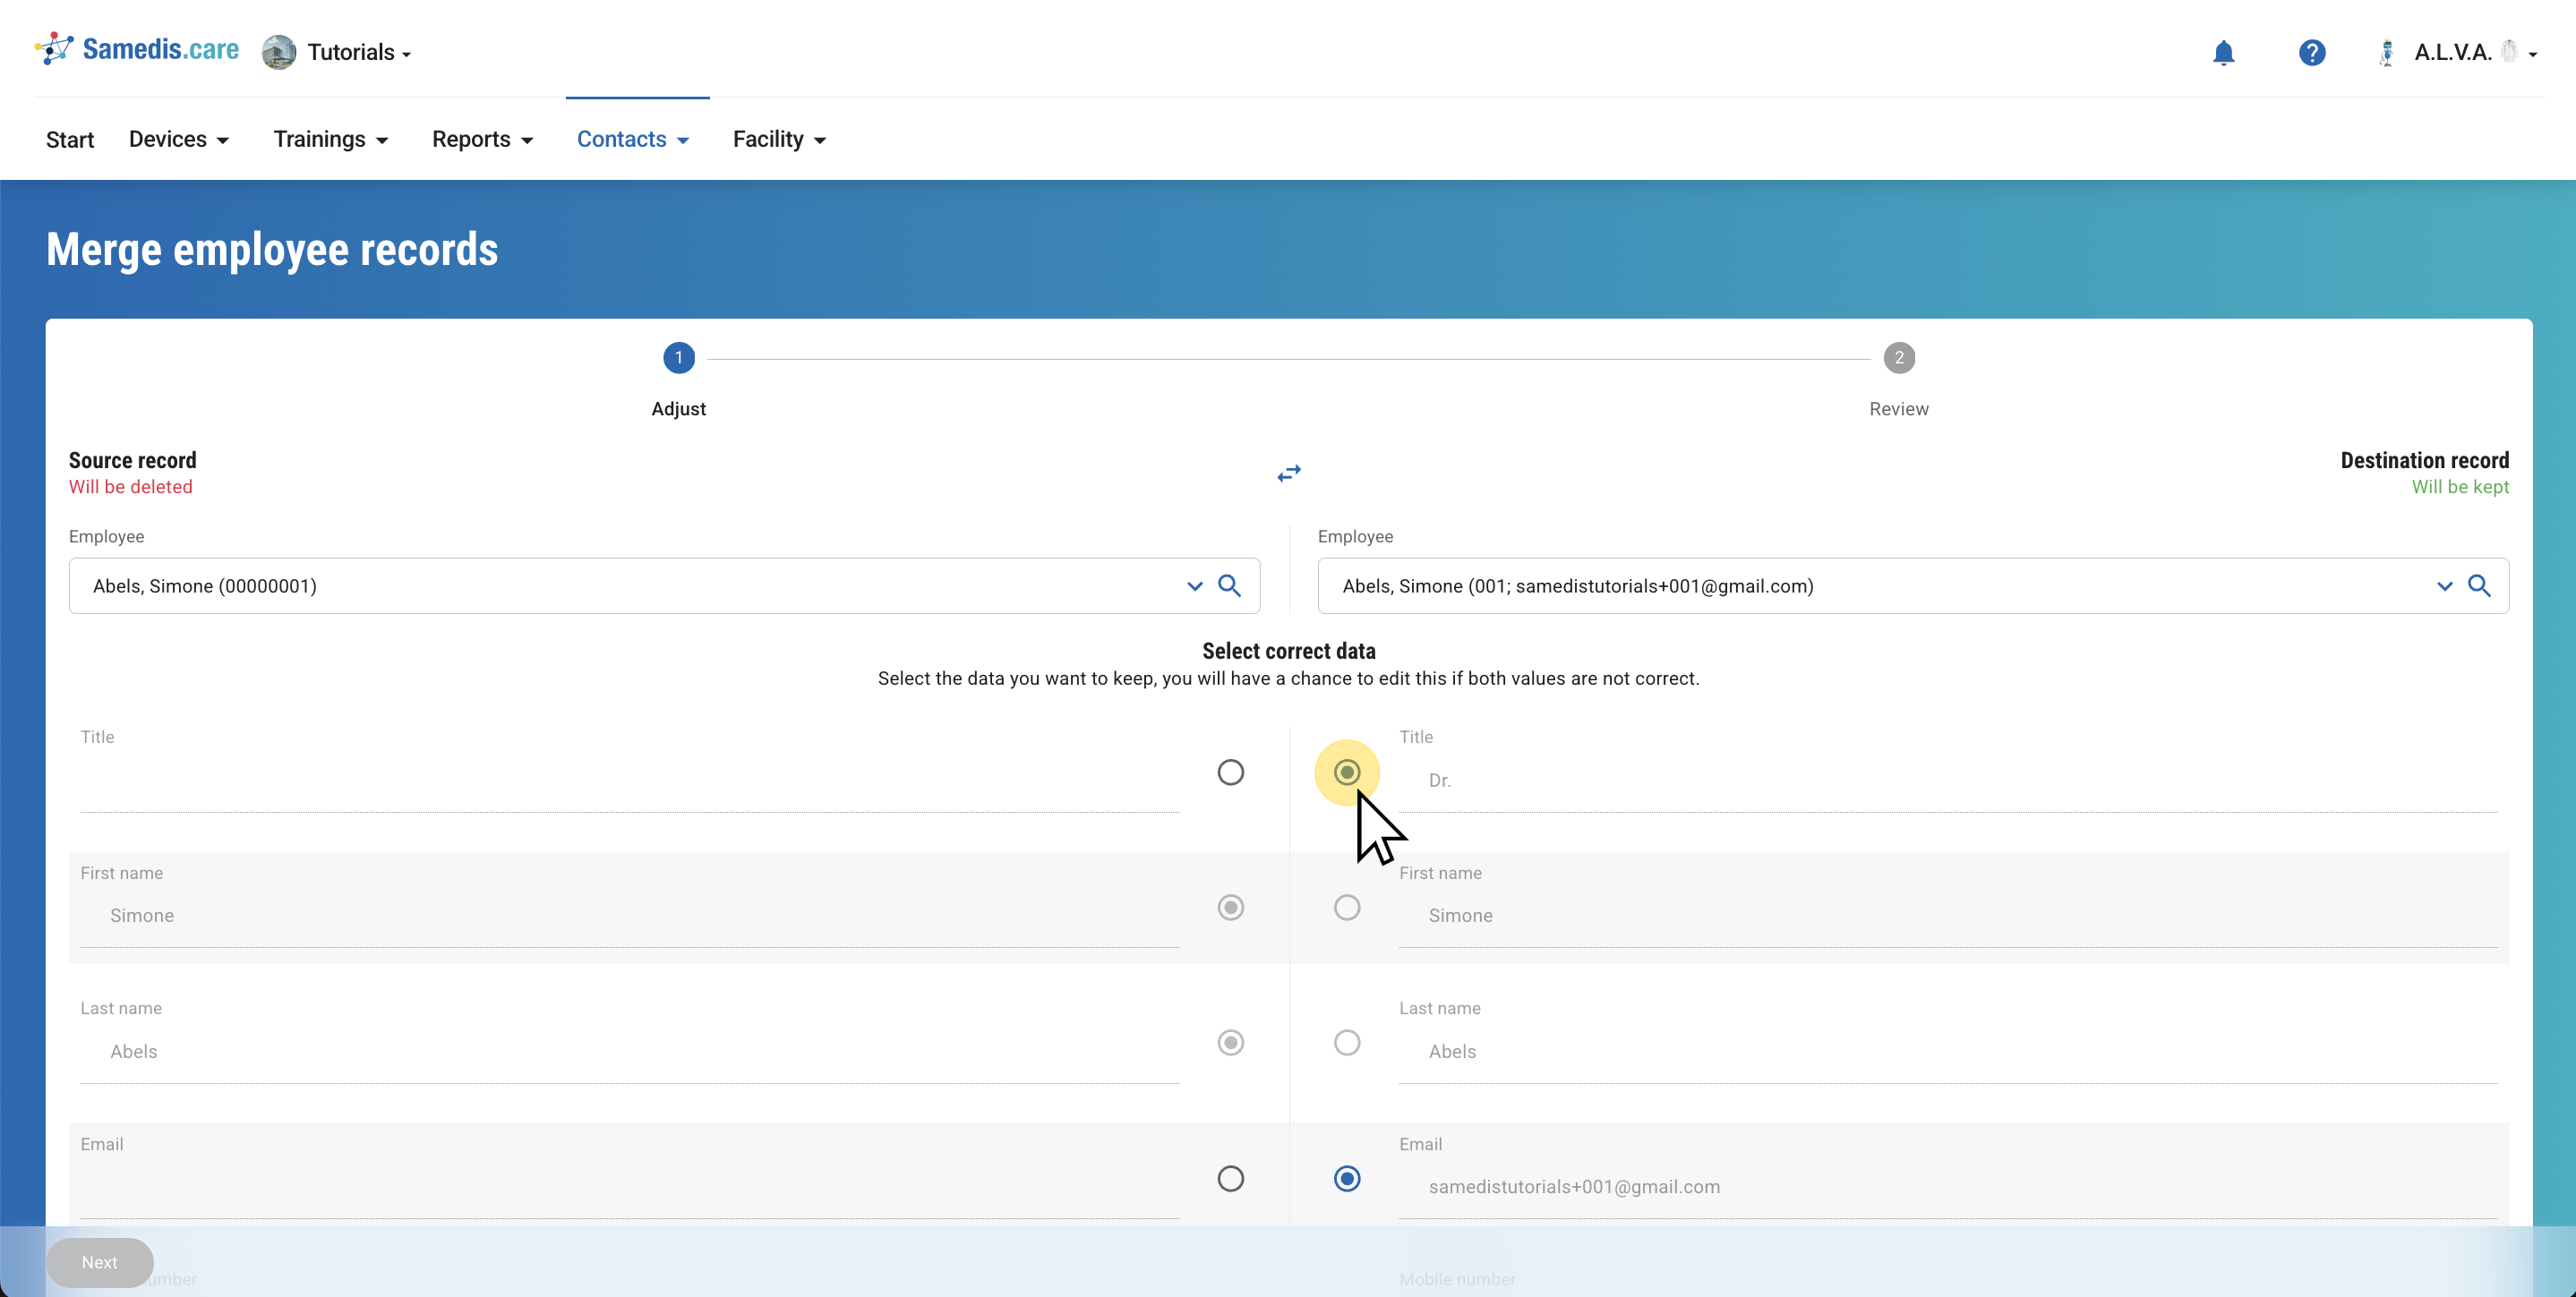Screen dimensions: 2576x1297
Task: Go to the Start page link
Action: (70, 139)
